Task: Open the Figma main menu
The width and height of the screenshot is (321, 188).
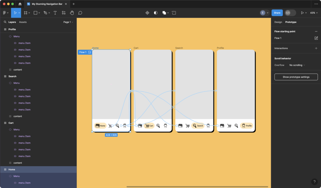Action: [x=4, y=13]
